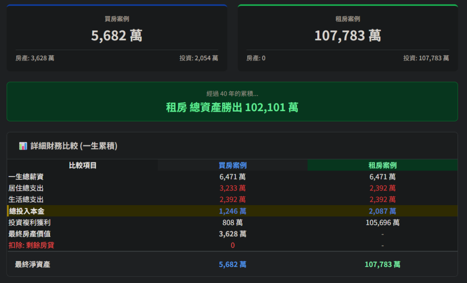Click the 一生總薪資 row label
This screenshot has width=467, height=283.
click(26, 177)
